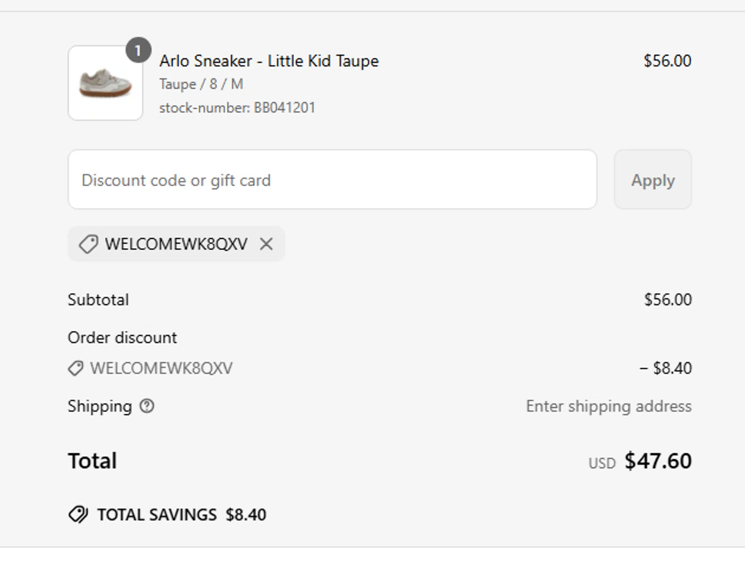
Task: Click the stock-number BB041201 text
Action: (x=237, y=108)
